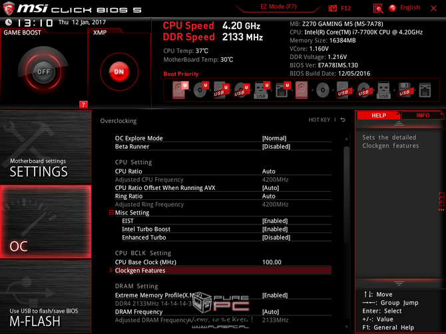Viewport: 446px width, 334px height.
Task: Open the BIOS search magnifier icon
Action: tap(378, 8)
